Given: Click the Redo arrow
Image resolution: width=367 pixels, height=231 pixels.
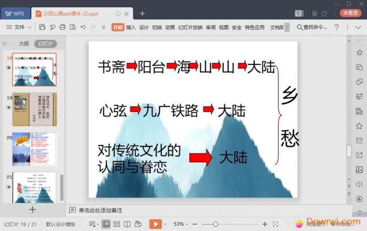Looking at the screenshot, I should point(93,27).
